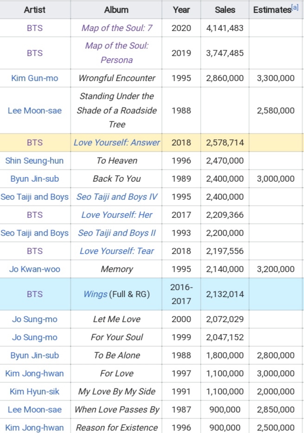304x433 pixels.
Task: Open the Seo Taiji and Boys II album link
Action: [116, 233]
